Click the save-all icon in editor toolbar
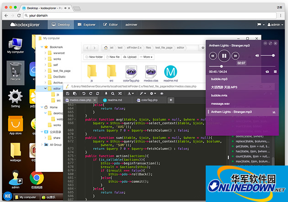The height and width of the screenshot is (202, 288). coord(75,93)
